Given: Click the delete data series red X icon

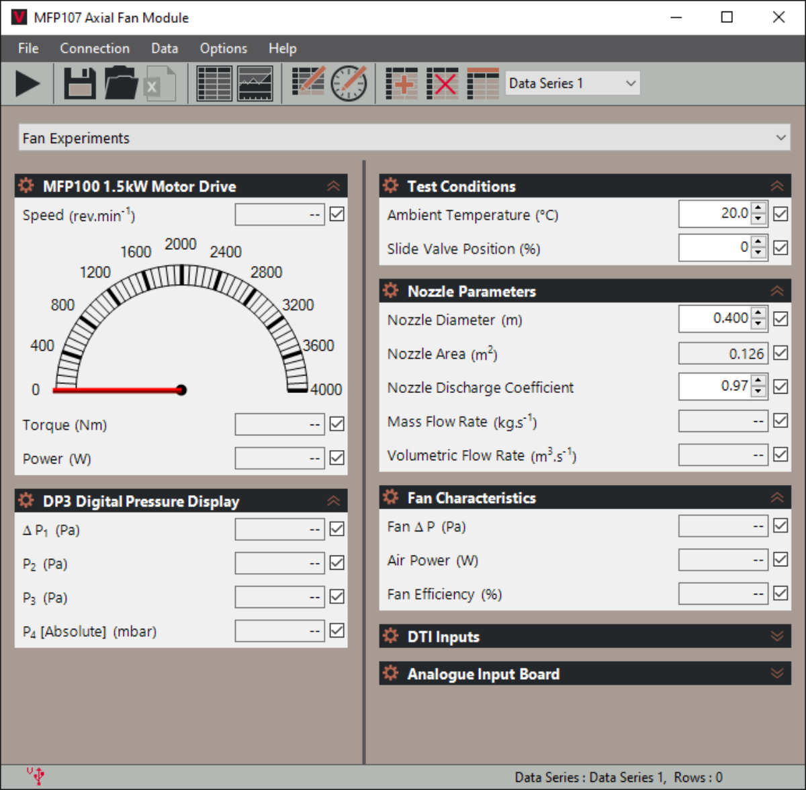Looking at the screenshot, I should pos(443,84).
